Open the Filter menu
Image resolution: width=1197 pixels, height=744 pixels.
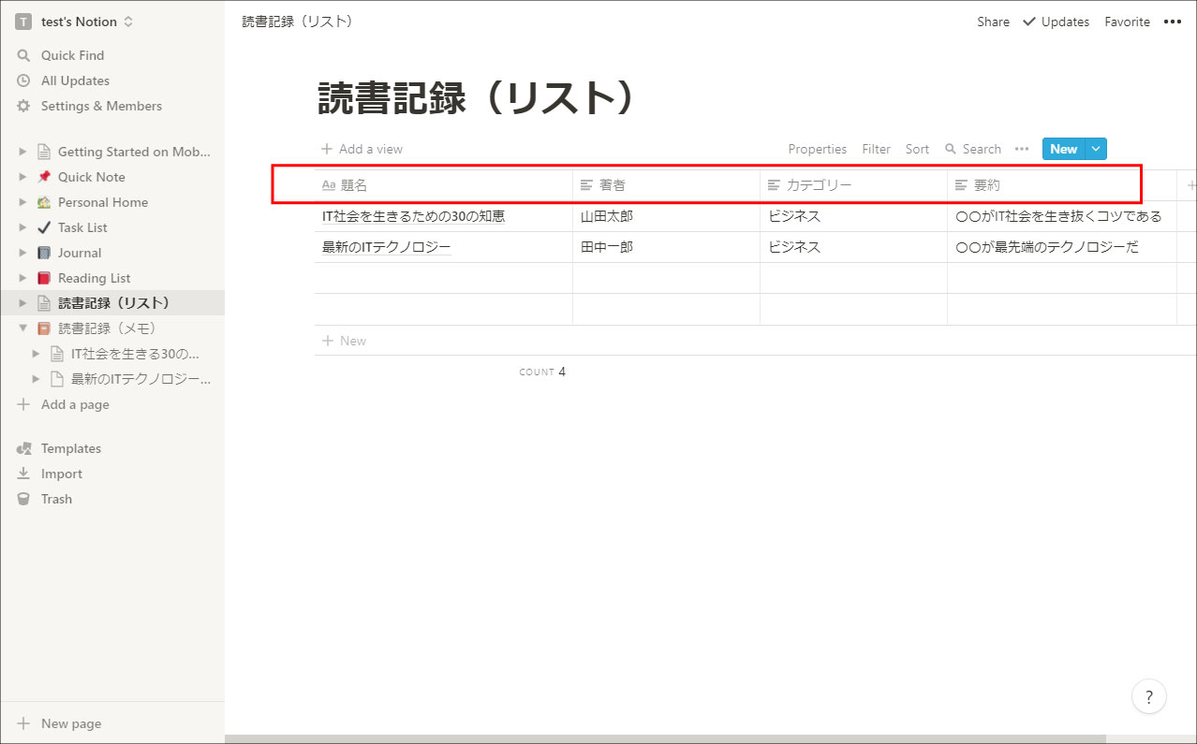point(876,149)
